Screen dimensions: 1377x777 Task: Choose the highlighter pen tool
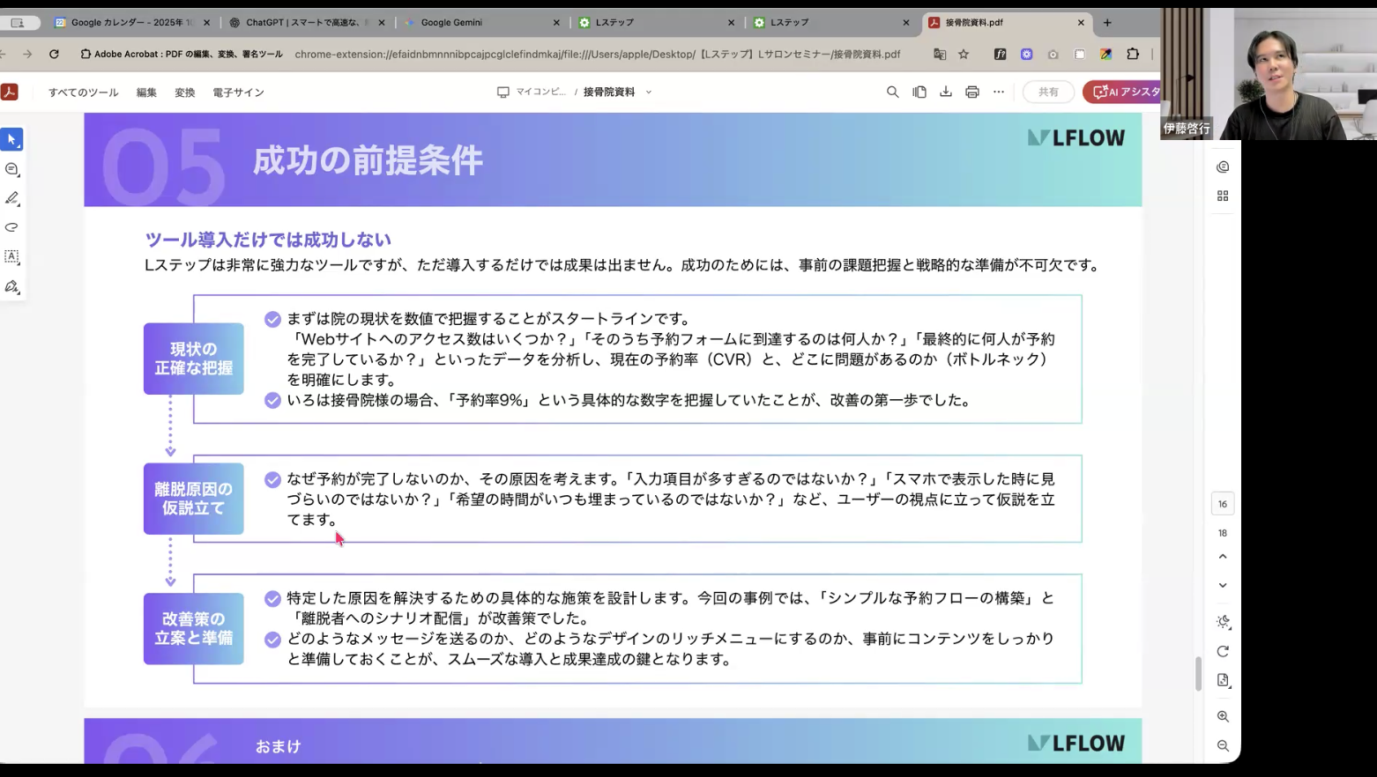coord(12,198)
